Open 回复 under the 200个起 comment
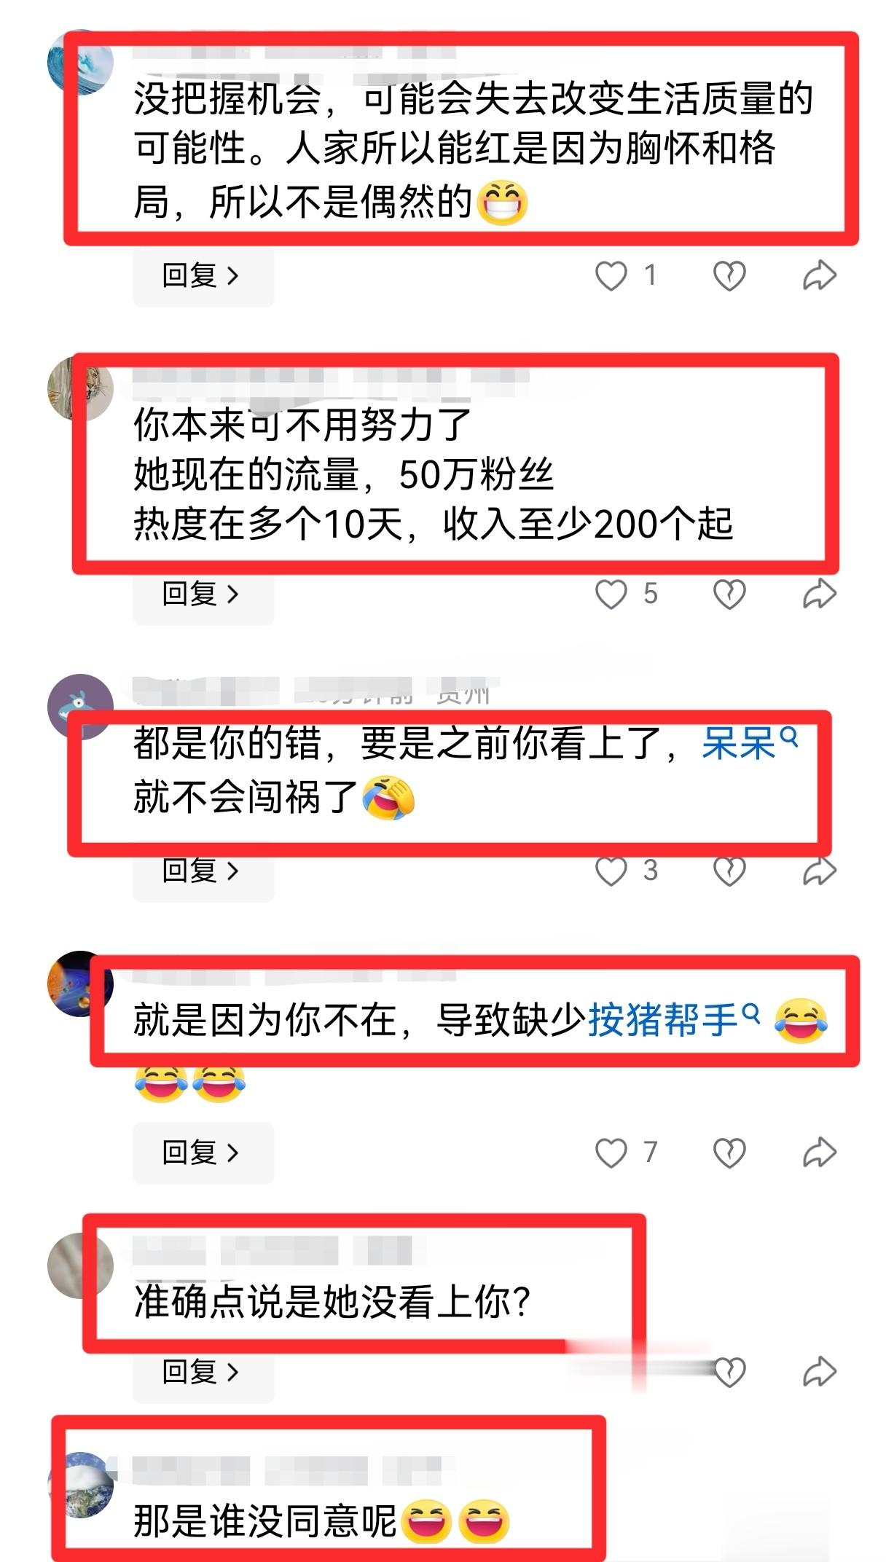886x1562 pixels. pyautogui.click(x=203, y=594)
